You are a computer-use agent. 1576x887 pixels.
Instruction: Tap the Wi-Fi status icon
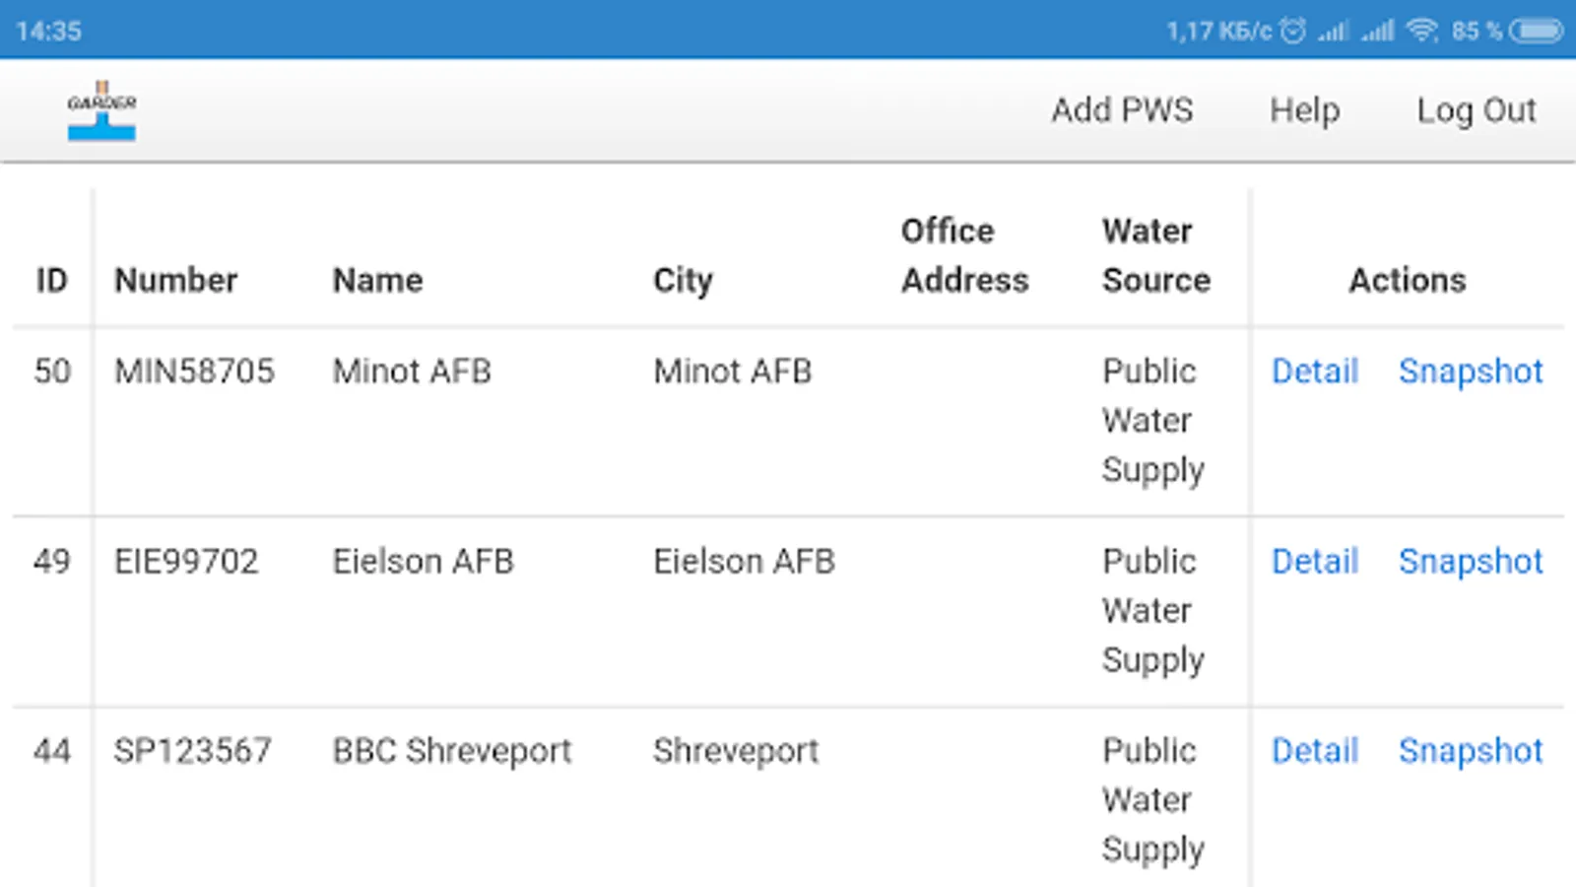(1421, 31)
